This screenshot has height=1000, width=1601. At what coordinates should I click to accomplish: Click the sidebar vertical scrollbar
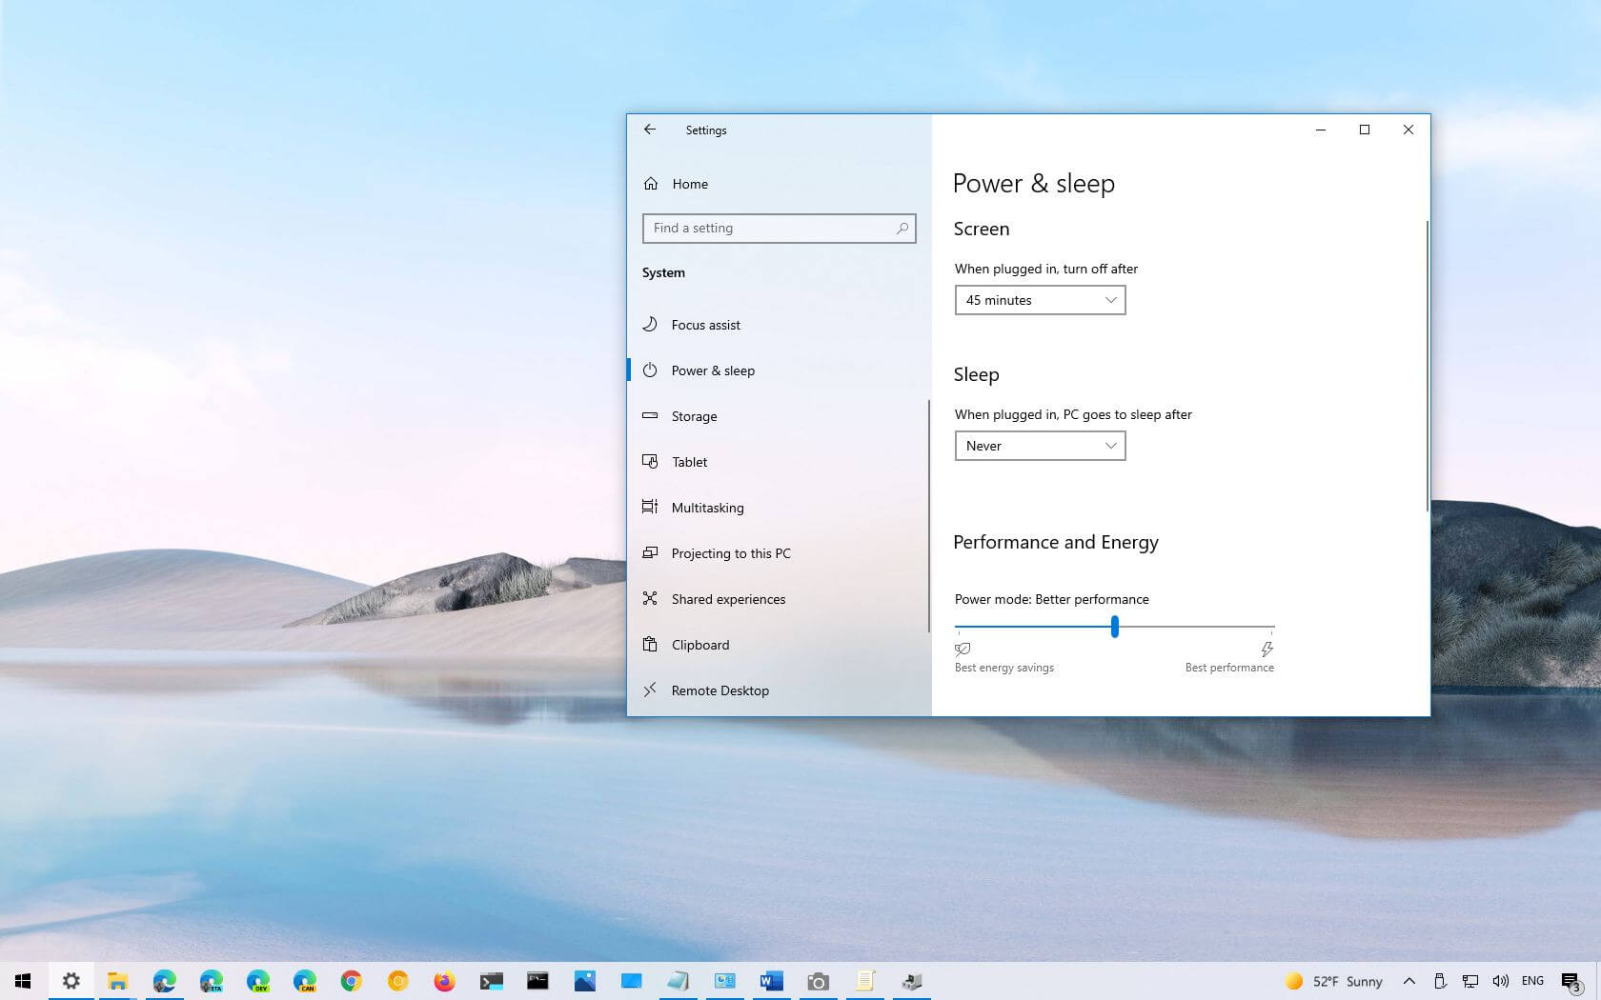928,515
